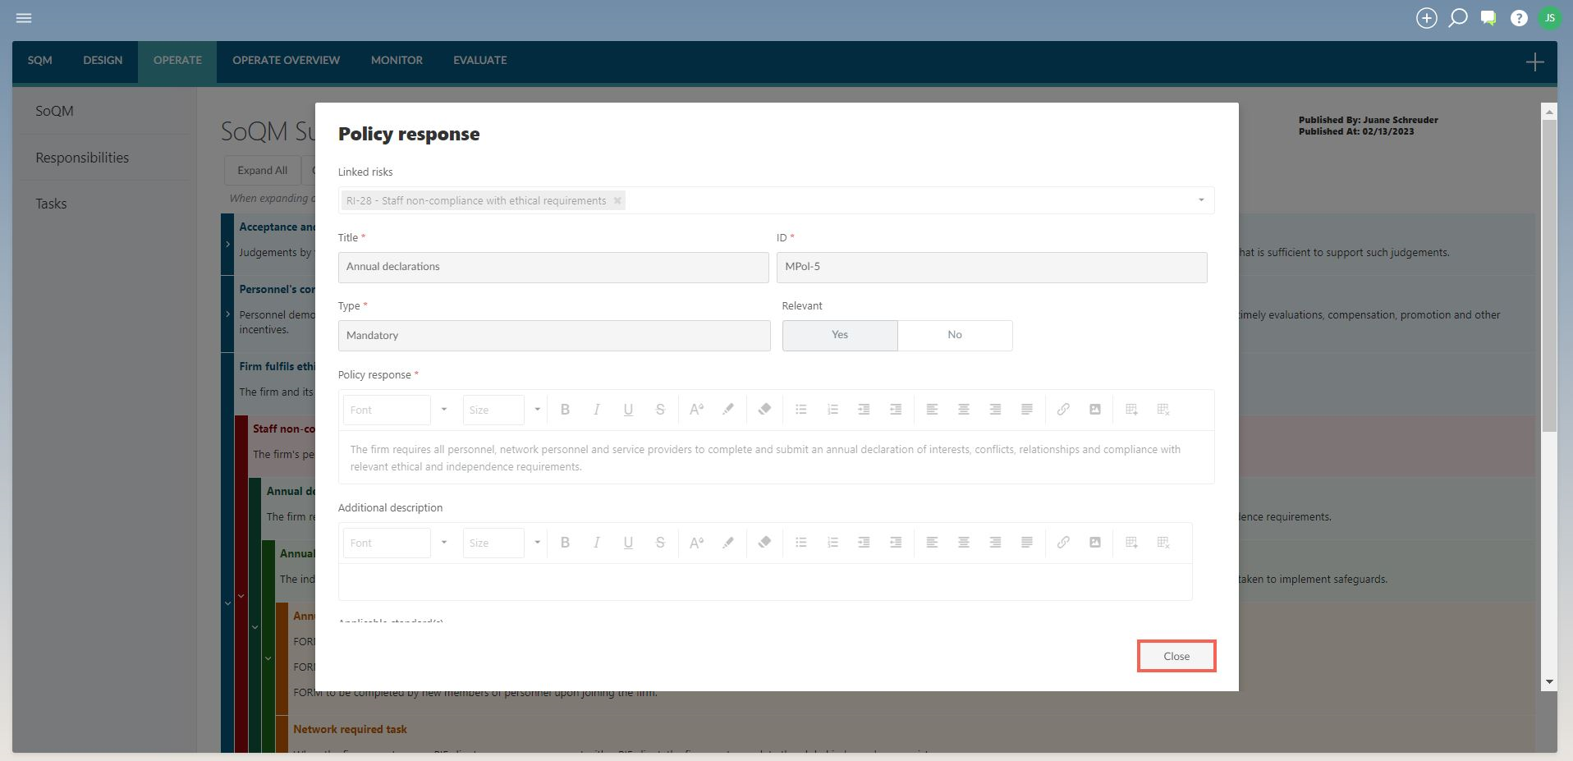Remove the RI-28 linked risk tag
1573x761 pixels.
click(x=617, y=200)
